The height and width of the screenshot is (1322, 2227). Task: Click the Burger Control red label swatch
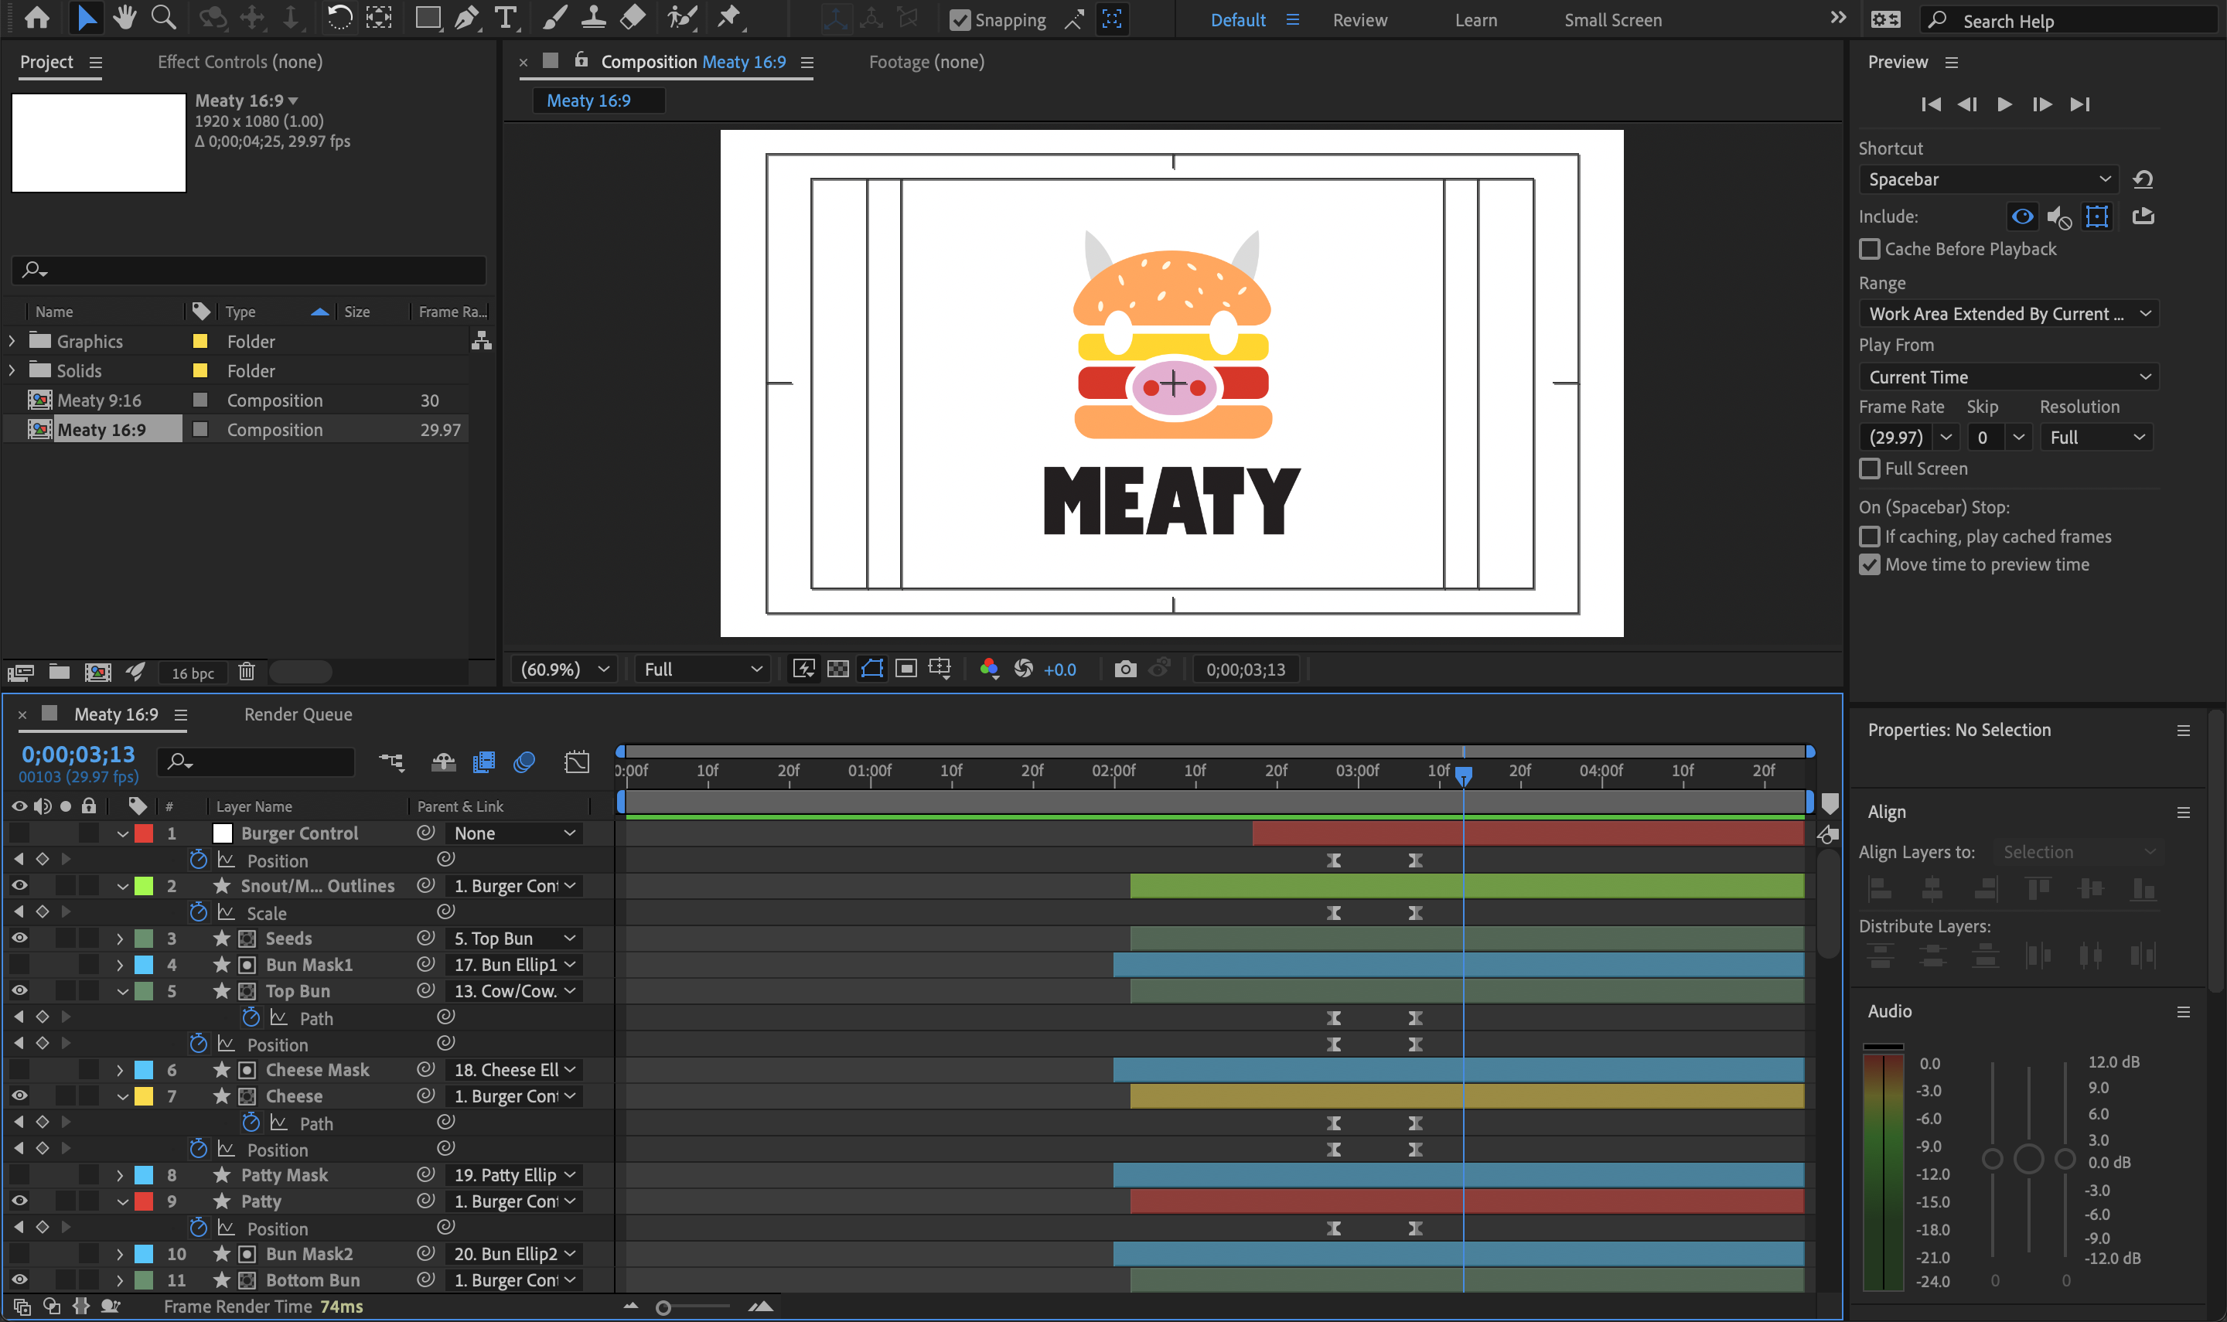tap(143, 834)
